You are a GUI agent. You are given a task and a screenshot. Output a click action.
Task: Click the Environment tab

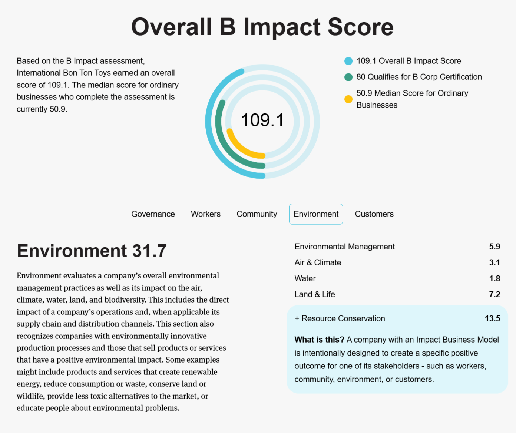(316, 214)
